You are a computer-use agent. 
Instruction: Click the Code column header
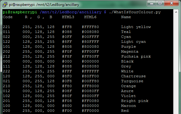[x=8, y=17]
